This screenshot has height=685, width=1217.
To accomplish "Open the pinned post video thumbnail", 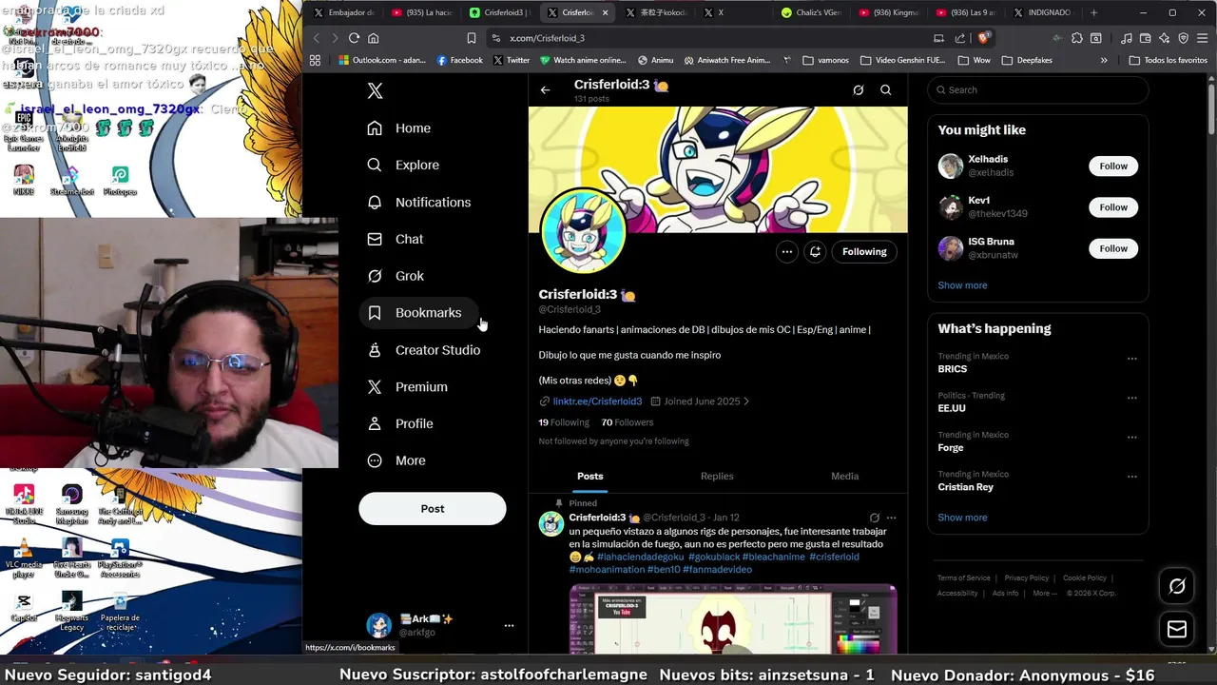I will tap(733, 619).
